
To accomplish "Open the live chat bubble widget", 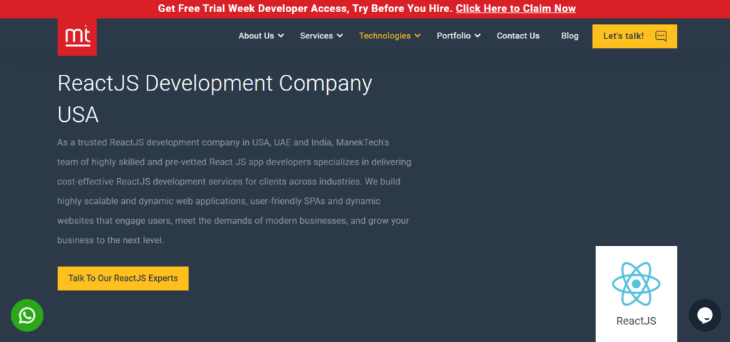I will tap(705, 316).
